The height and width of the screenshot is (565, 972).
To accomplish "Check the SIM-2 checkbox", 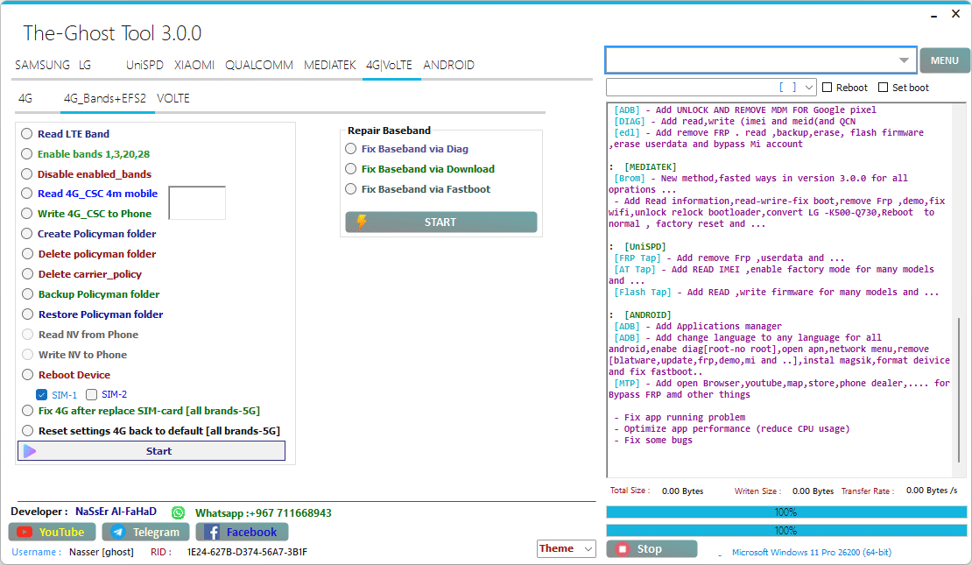I will click(92, 394).
